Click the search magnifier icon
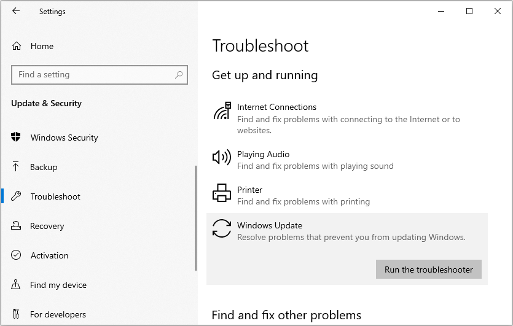 [179, 74]
